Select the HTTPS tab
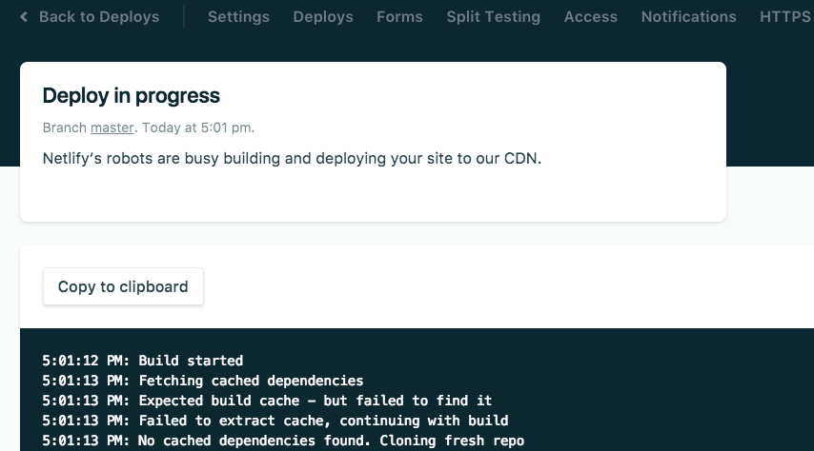814x451 pixels. (785, 17)
